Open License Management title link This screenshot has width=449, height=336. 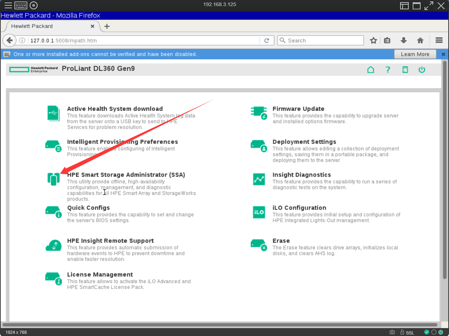(x=100, y=275)
